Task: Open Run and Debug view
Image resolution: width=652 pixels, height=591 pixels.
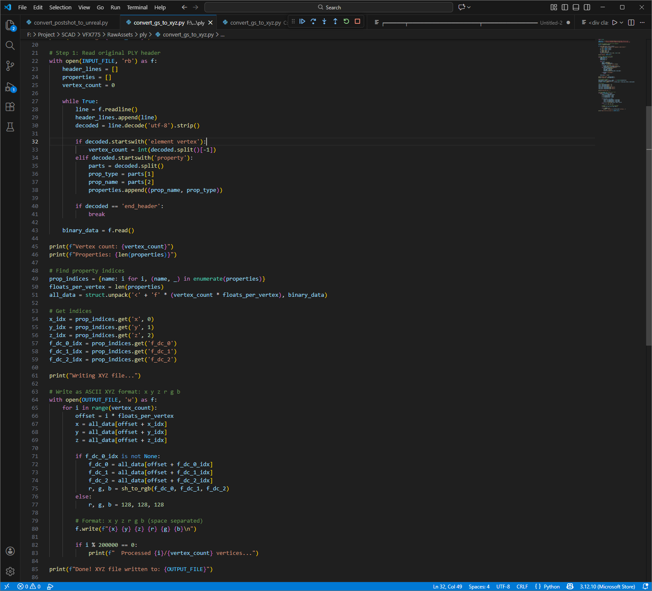Action: 10,87
